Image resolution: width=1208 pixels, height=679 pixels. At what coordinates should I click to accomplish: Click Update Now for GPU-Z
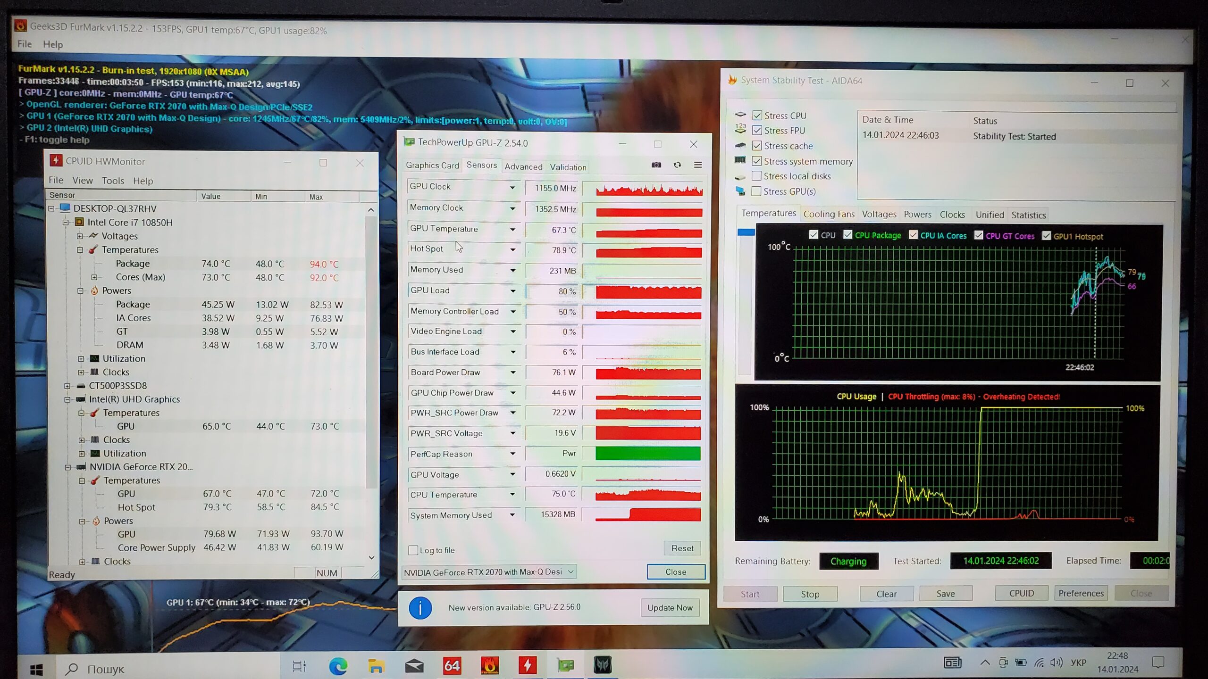(670, 607)
